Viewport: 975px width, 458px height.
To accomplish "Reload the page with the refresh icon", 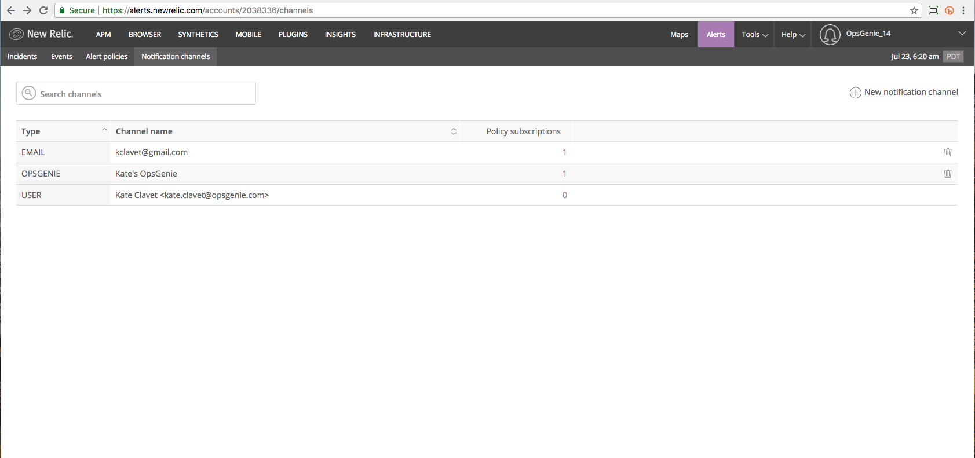I will click(x=43, y=10).
